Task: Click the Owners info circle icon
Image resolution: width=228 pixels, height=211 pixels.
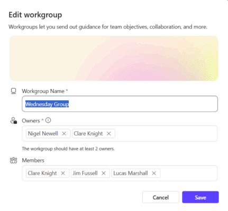Action: pos(48,120)
